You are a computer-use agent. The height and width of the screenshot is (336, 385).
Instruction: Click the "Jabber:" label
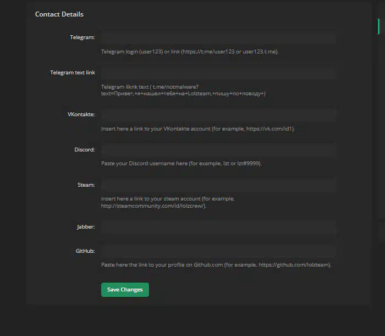pyautogui.click(x=86, y=227)
